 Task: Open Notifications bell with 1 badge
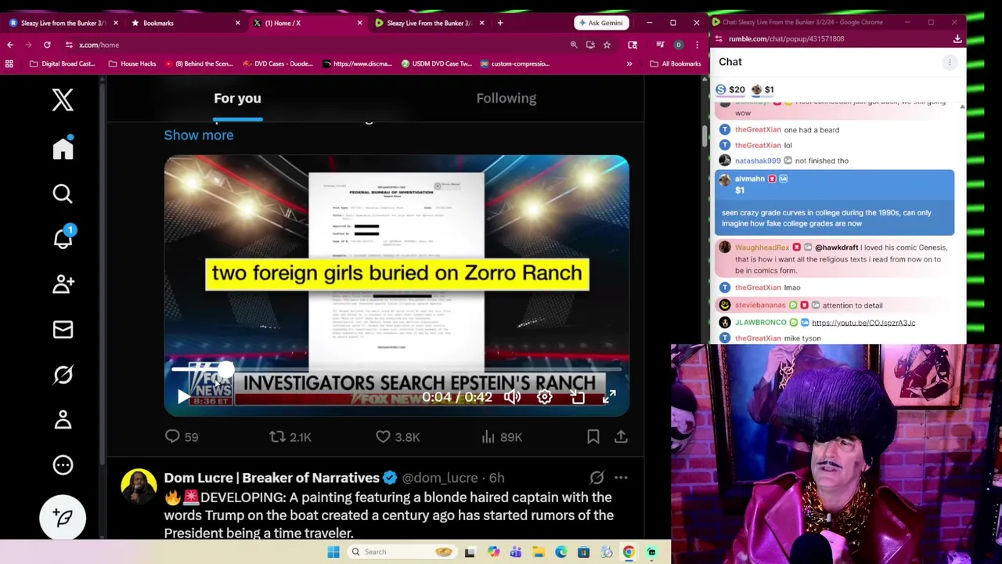click(x=63, y=237)
